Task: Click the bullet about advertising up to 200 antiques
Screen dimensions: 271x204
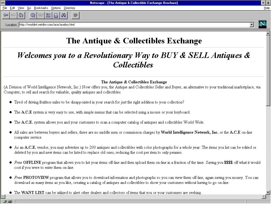Action: tap(135, 150)
